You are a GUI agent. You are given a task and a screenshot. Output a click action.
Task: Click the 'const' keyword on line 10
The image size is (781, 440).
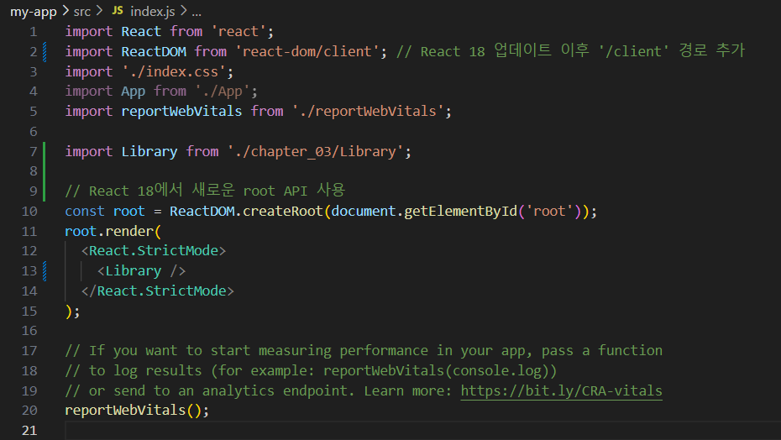tap(85, 212)
